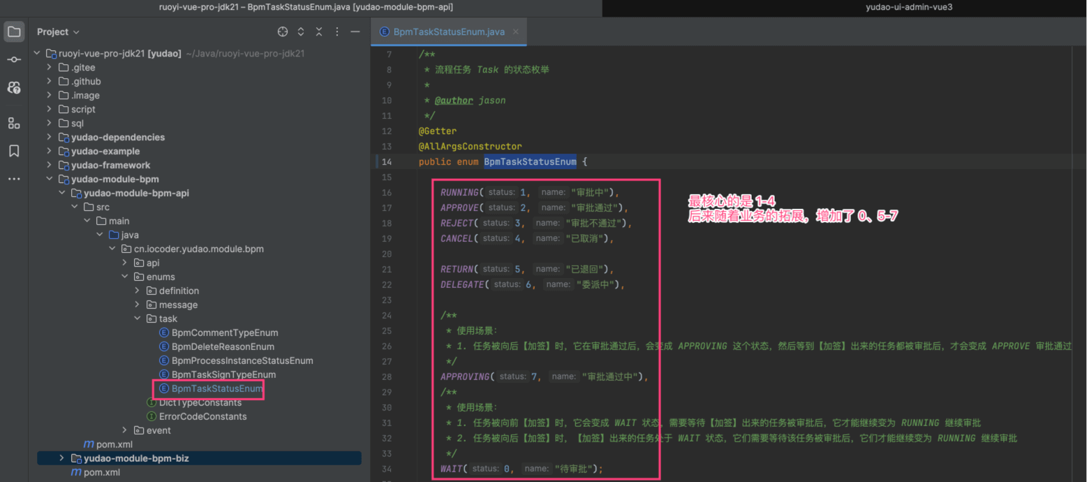The image size is (1087, 482).
Task: Open the Project view dropdown
Action: 58,31
